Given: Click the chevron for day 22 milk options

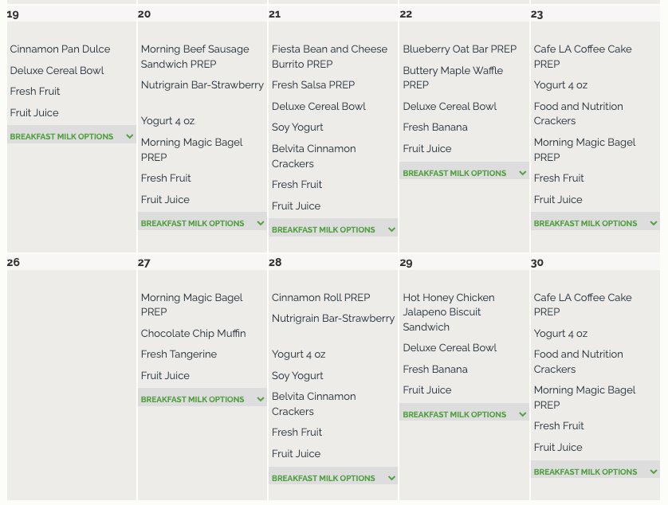Looking at the screenshot, I should (x=522, y=173).
